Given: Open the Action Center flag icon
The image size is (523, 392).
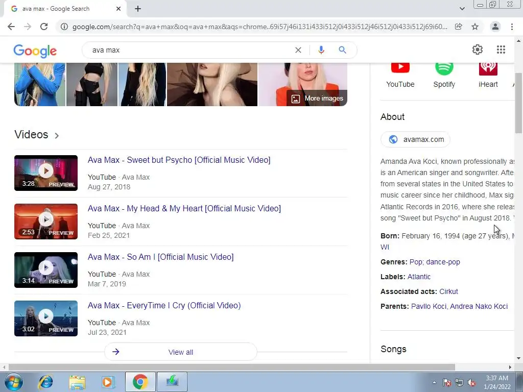Looking at the screenshot, I should [446, 383].
